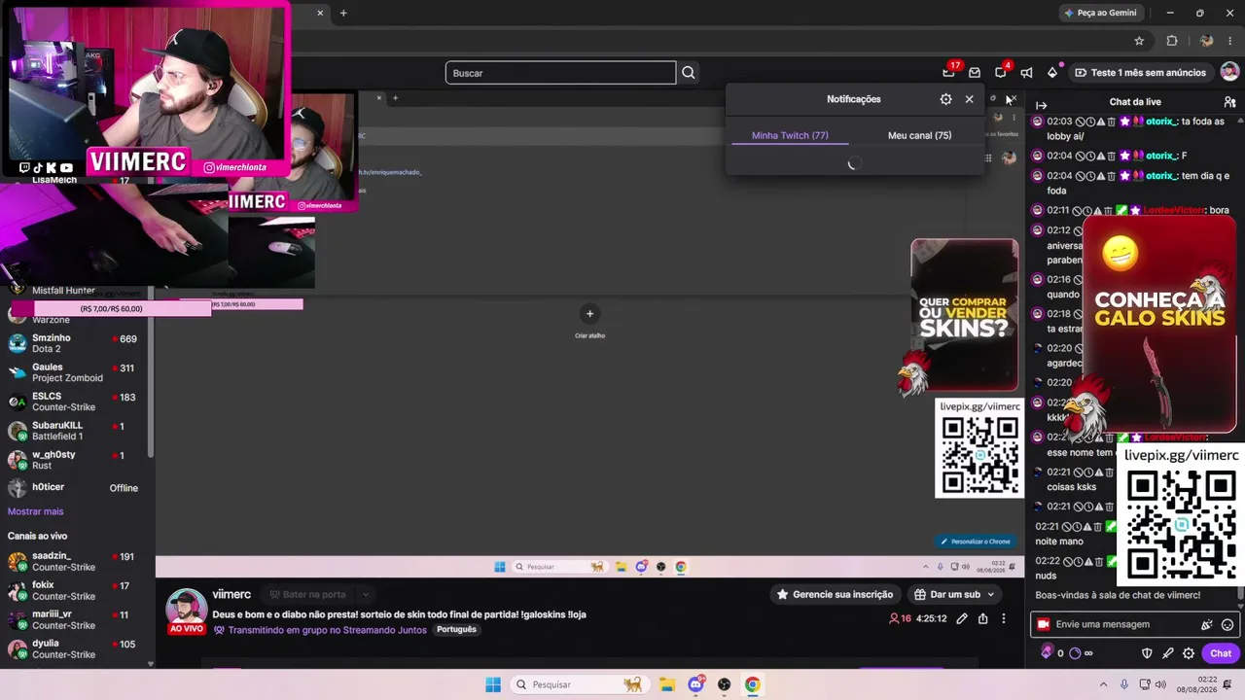The width and height of the screenshot is (1245, 700).
Task: Open the user profile avatar menu
Action: (x=1229, y=72)
